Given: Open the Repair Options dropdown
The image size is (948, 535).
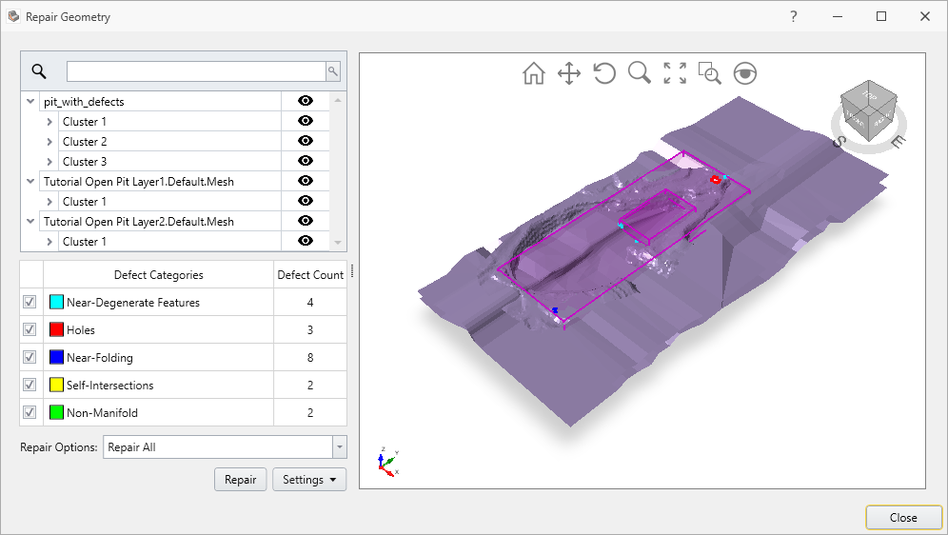Looking at the screenshot, I should (x=339, y=447).
